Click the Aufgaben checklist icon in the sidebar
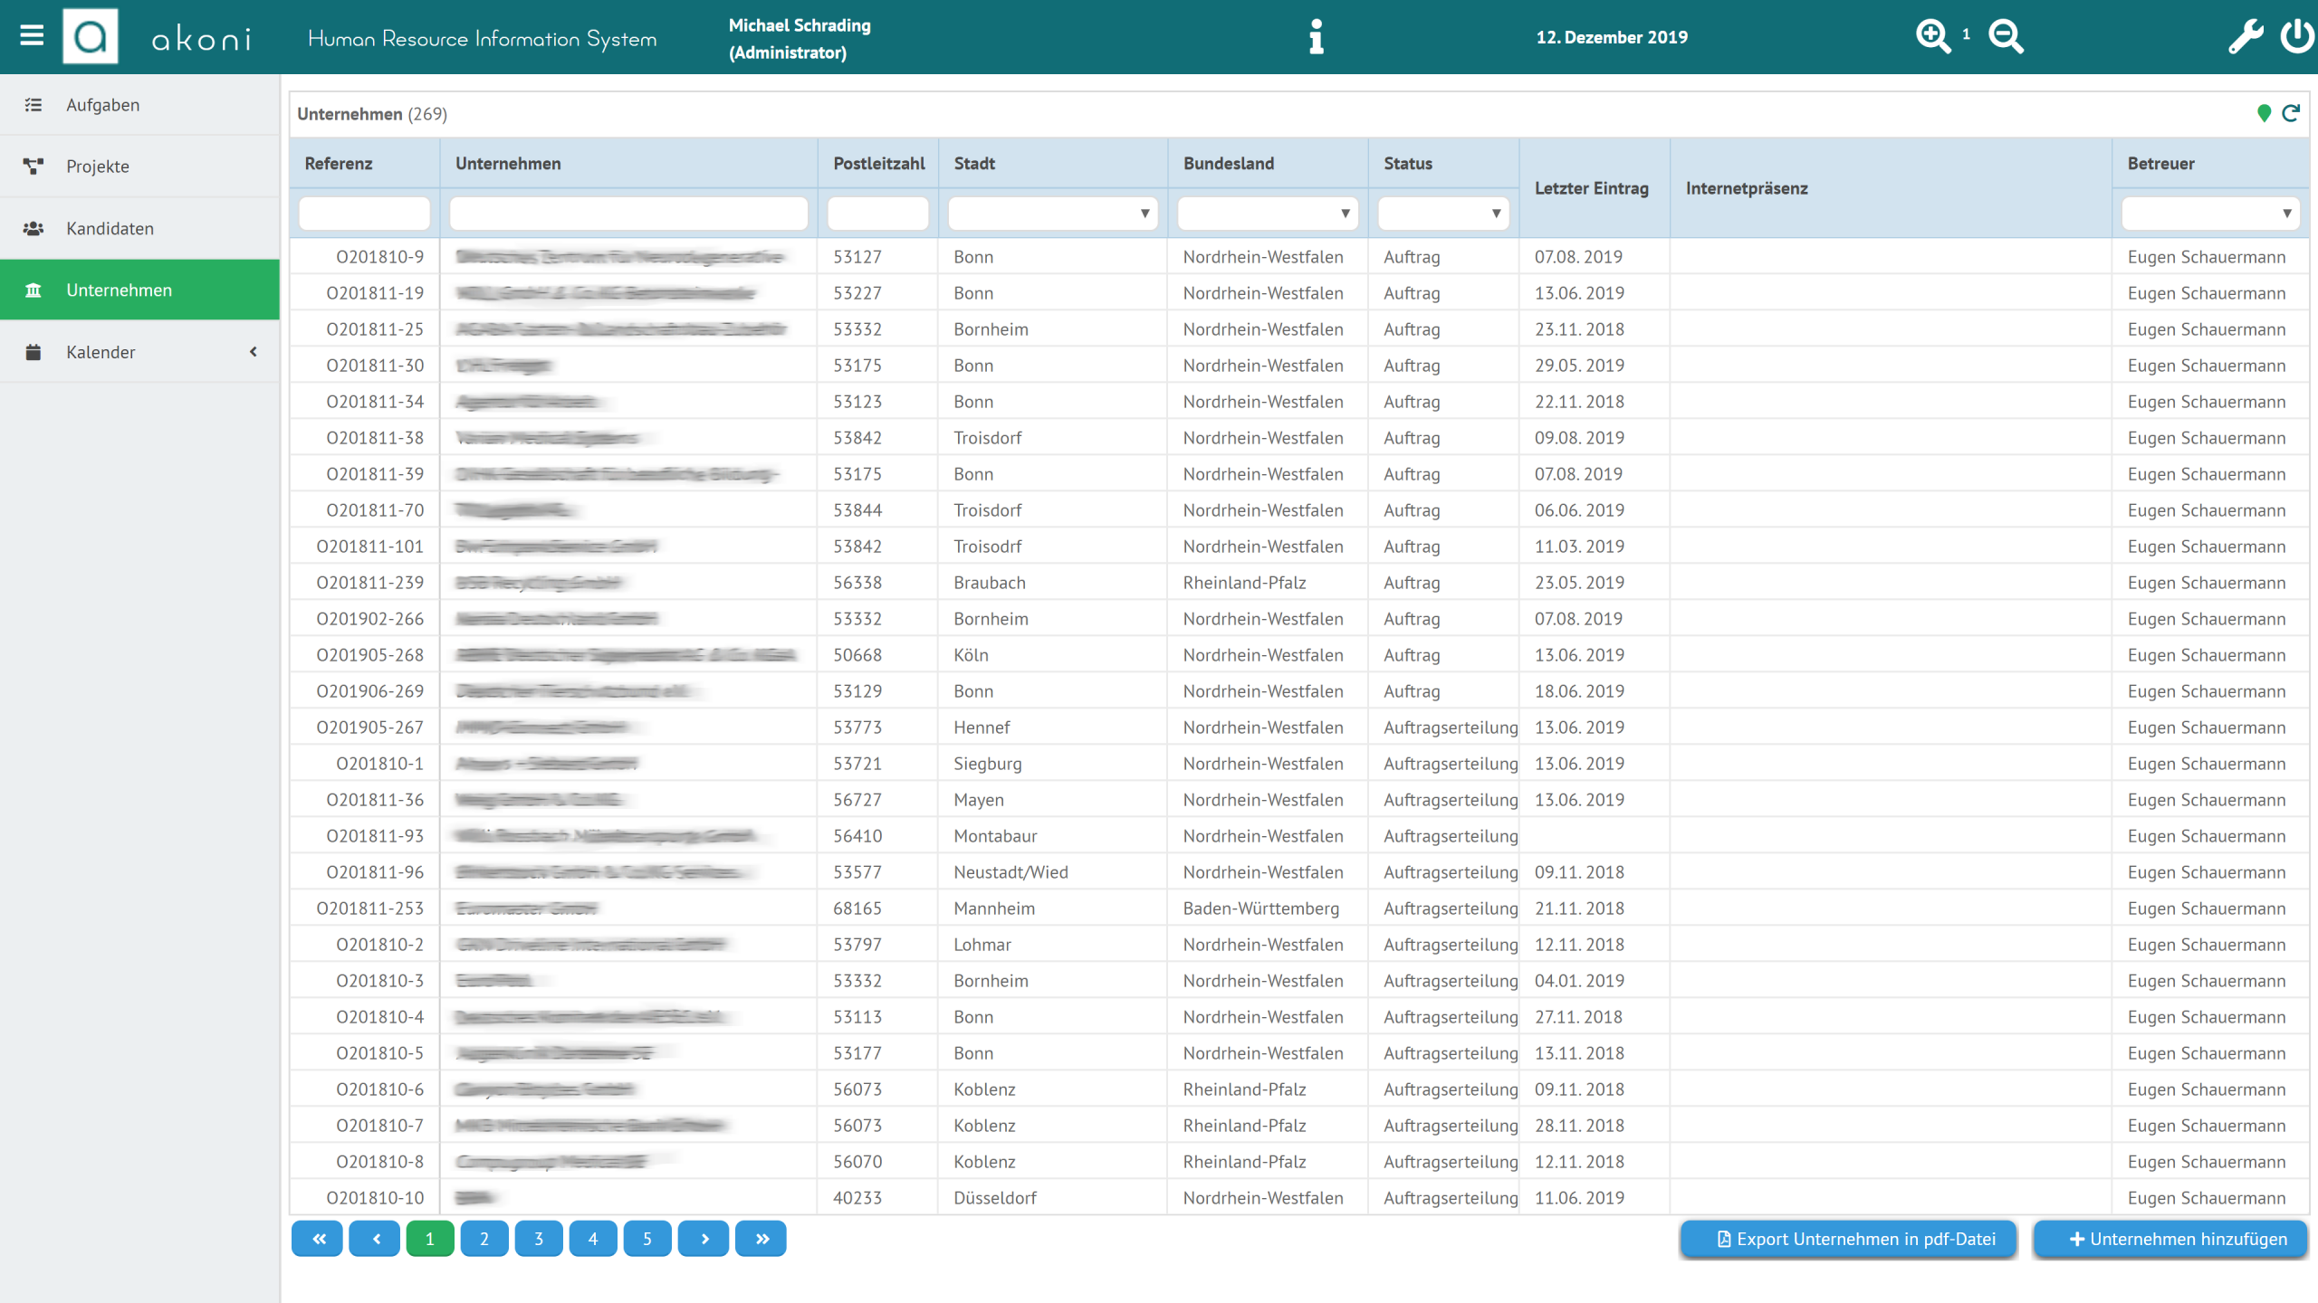 (33, 104)
